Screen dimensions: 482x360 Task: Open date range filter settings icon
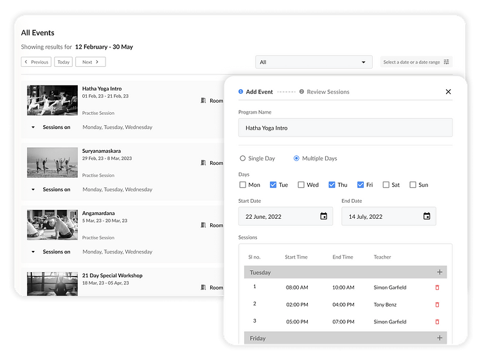tap(447, 62)
